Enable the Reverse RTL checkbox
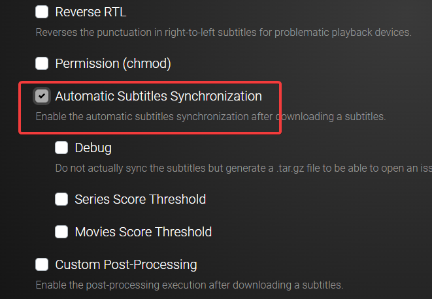The image size is (432, 299). tap(42, 12)
